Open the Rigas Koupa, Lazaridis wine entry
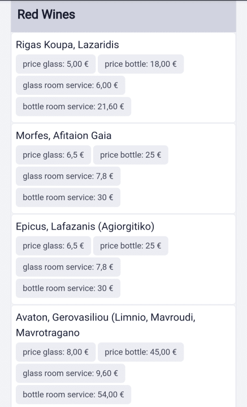 point(67,45)
